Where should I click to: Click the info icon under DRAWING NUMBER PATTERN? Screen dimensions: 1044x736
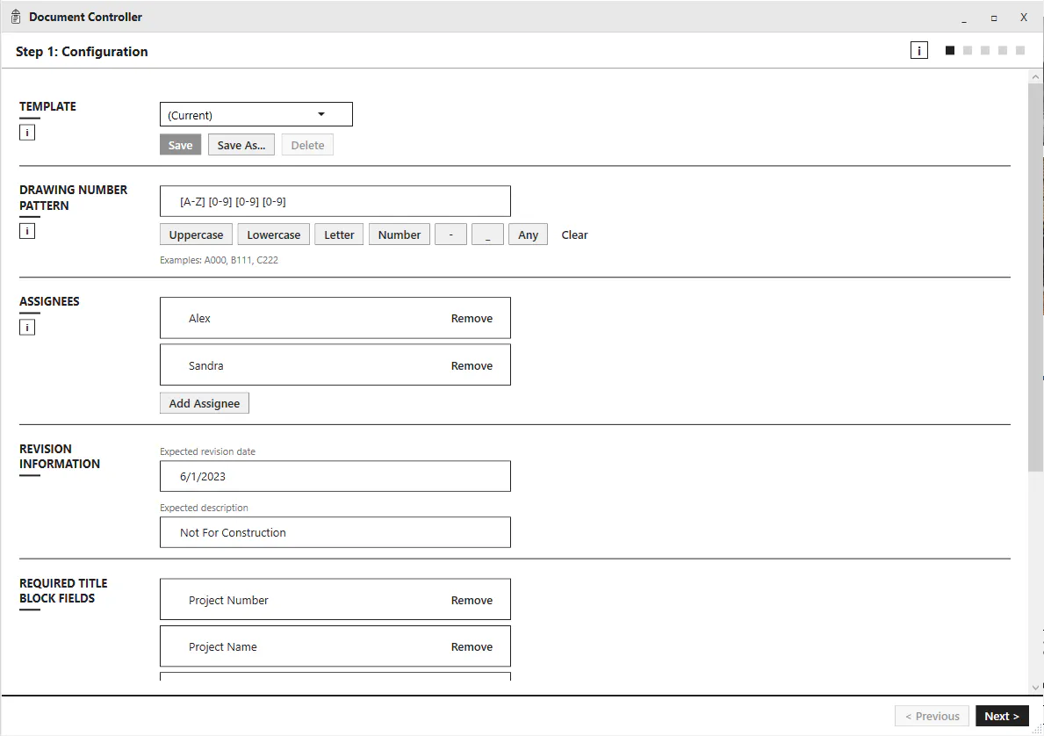point(27,231)
